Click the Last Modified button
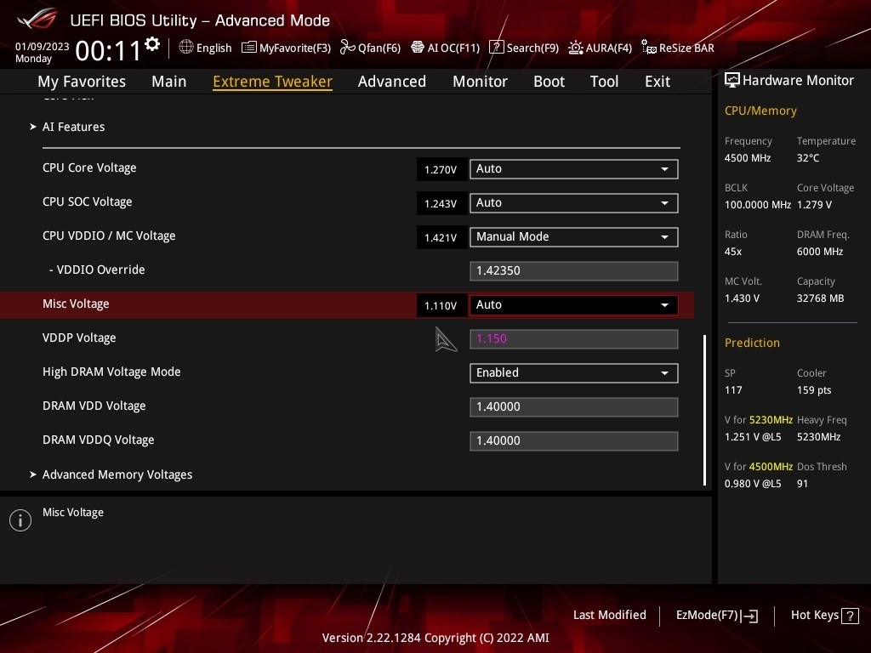871x653 pixels. pos(609,616)
